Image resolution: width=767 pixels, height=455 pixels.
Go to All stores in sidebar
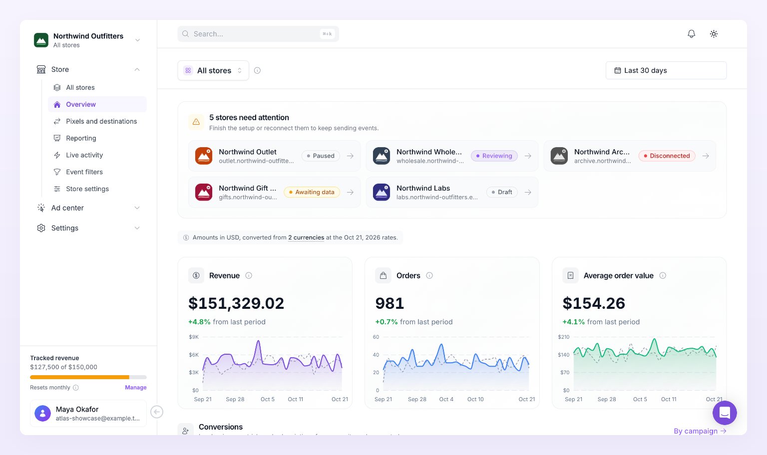click(97, 87)
